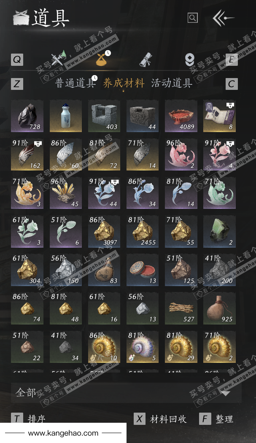Switch to 活动道具 tab

click(x=172, y=83)
